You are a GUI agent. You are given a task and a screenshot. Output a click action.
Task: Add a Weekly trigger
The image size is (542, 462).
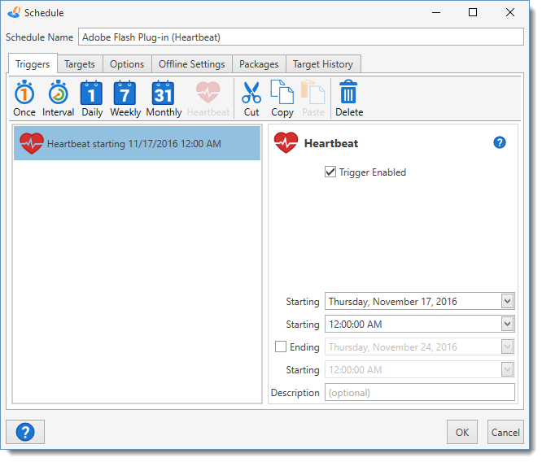(125, 98)
